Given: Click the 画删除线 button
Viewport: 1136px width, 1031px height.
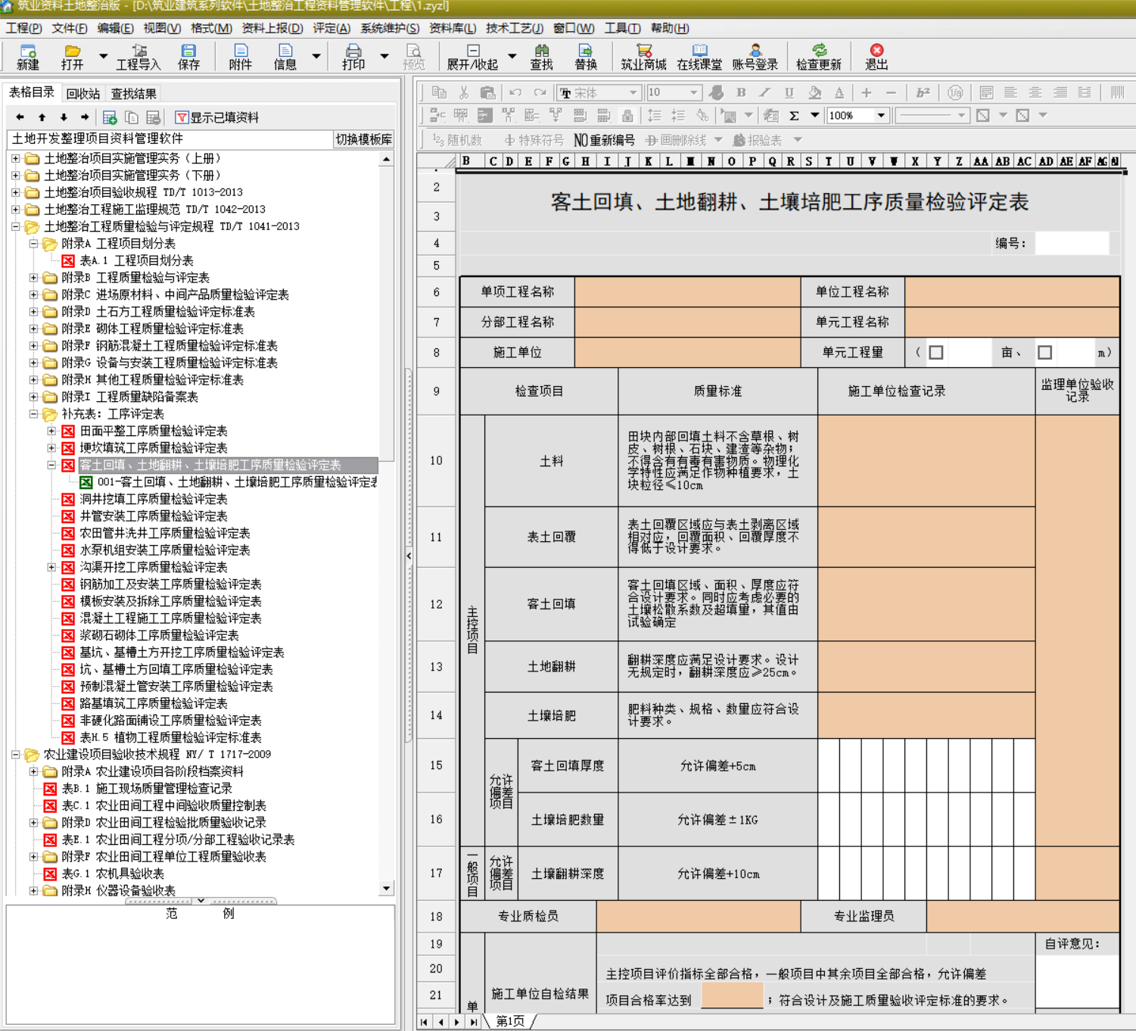Looking at the screenshot, I should click(x=676, y=140).
